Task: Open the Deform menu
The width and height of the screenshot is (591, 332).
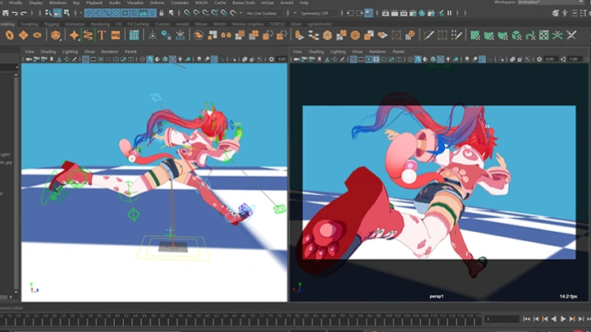Action: point(157,2)
